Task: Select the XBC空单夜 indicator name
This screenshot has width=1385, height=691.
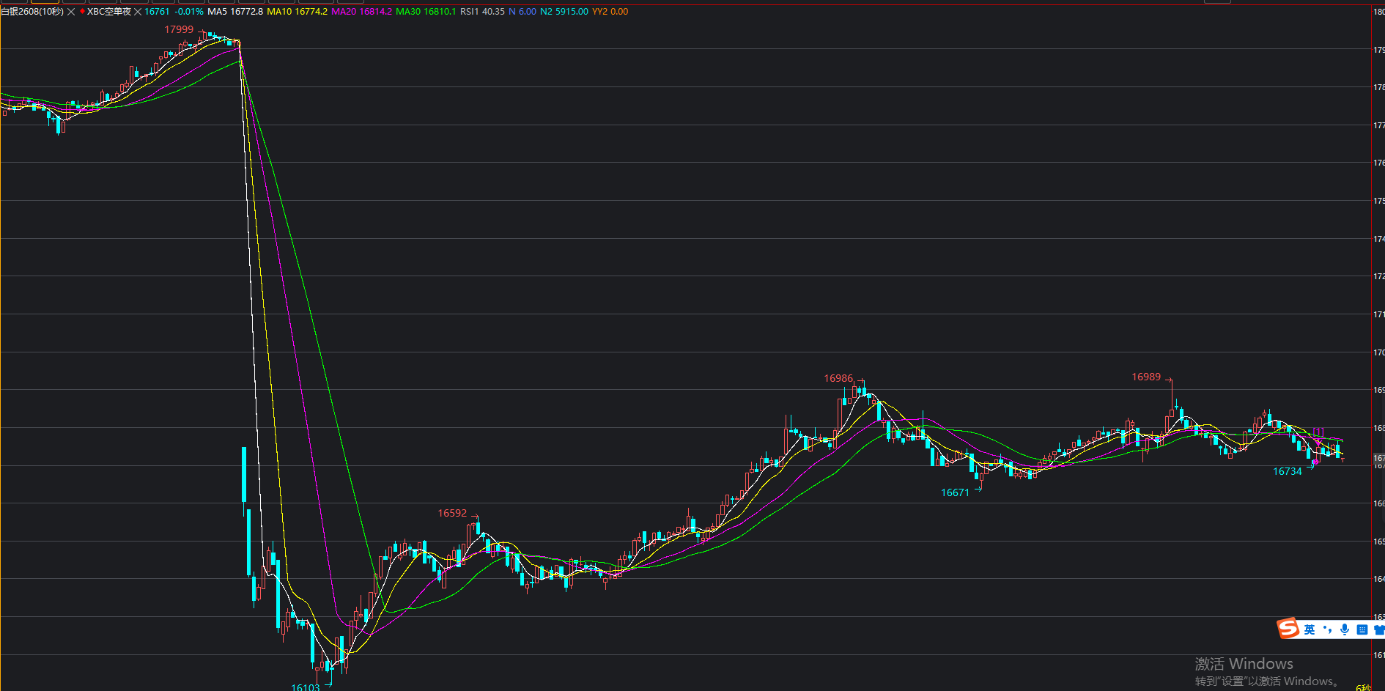Action: coord(108,12)
